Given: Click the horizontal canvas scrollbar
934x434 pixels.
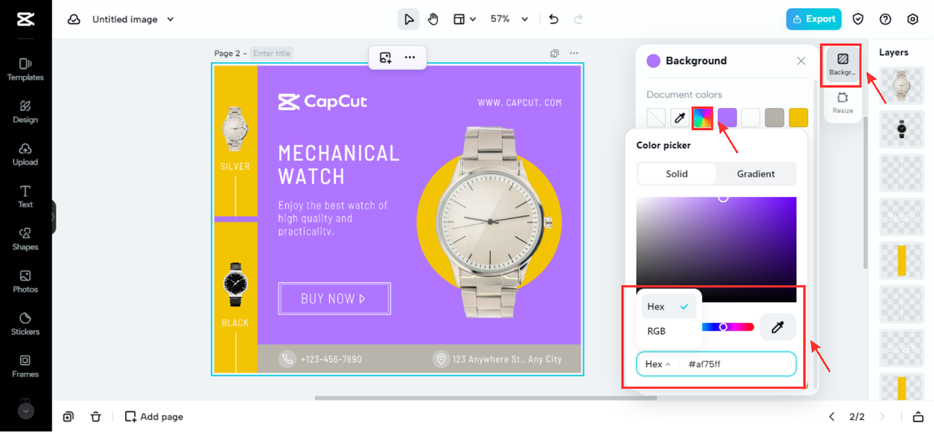Looking at the screenshot, I should pyautogui.click(x=486, y=398).
